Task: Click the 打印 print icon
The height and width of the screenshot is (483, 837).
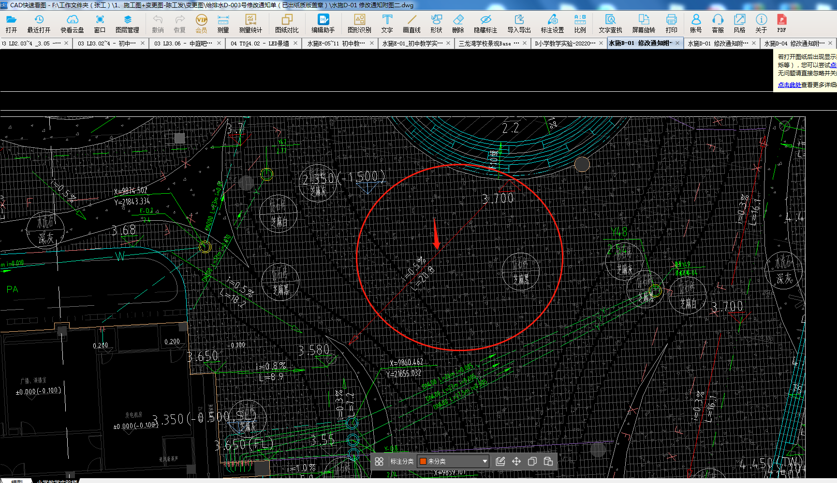Action: point(671,24)
